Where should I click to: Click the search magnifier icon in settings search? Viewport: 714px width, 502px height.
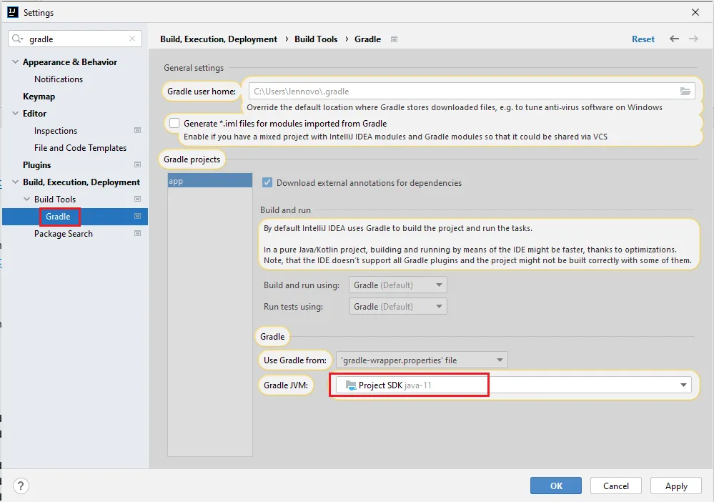tap(17, 39)
